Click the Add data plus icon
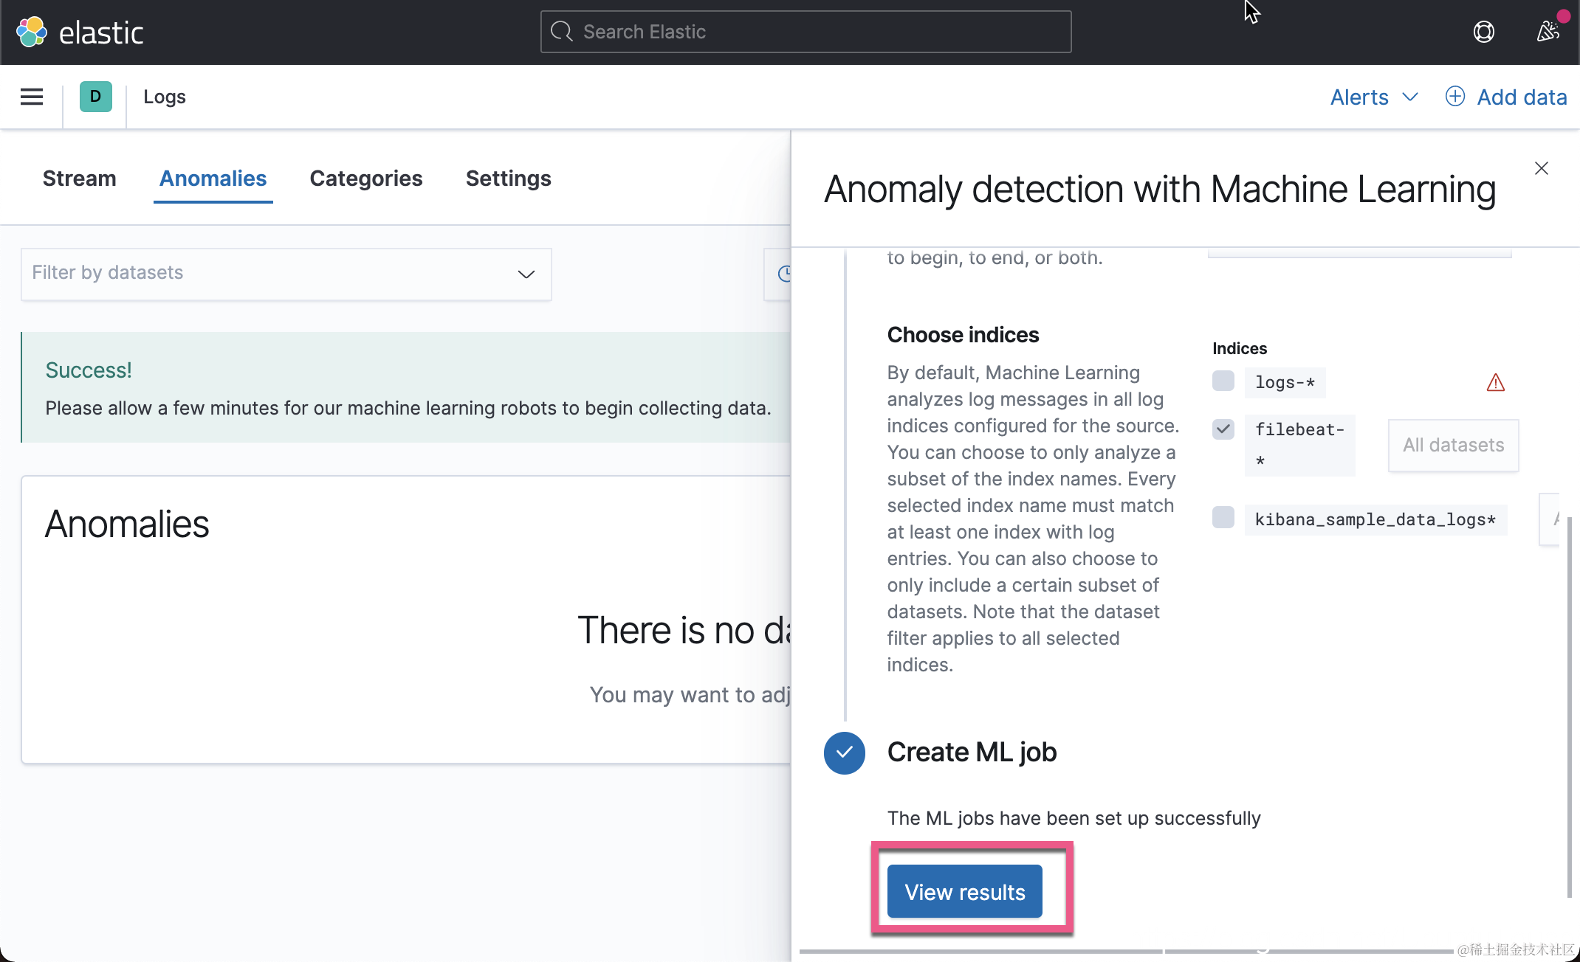This screenshot has width=1580, height=962. (x=1454, y=97)
